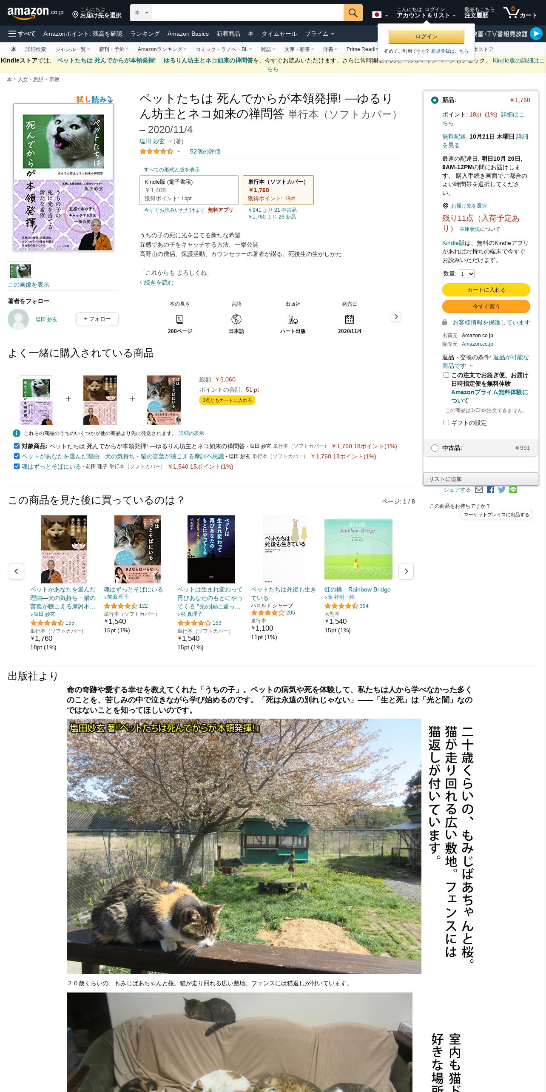Uncheck the 対象商品 bundle checkbox
This screenshot has width=546, height=1092.
click(17, 446)
